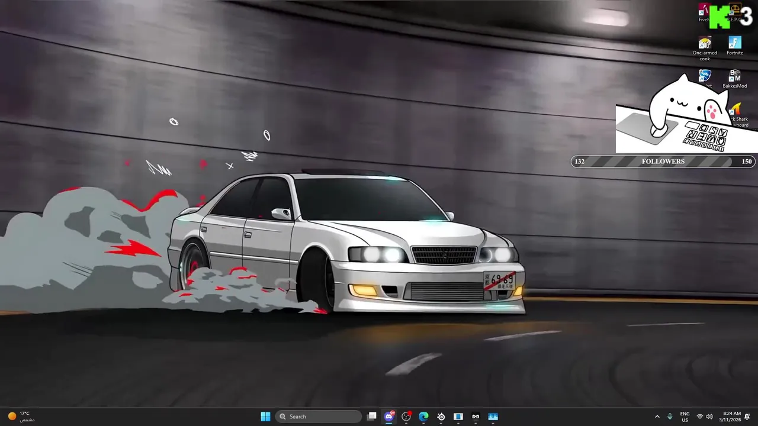Click the taskbar Search box

pos(319,417)
